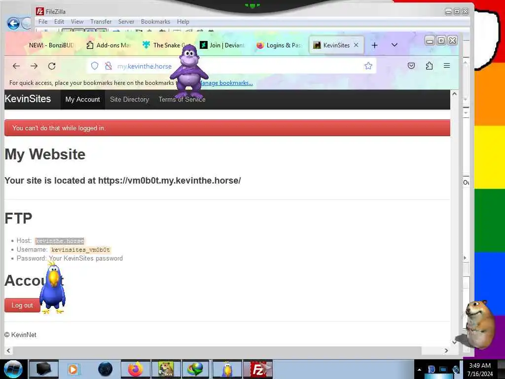Click the hamster desktop character

[480, 324]
